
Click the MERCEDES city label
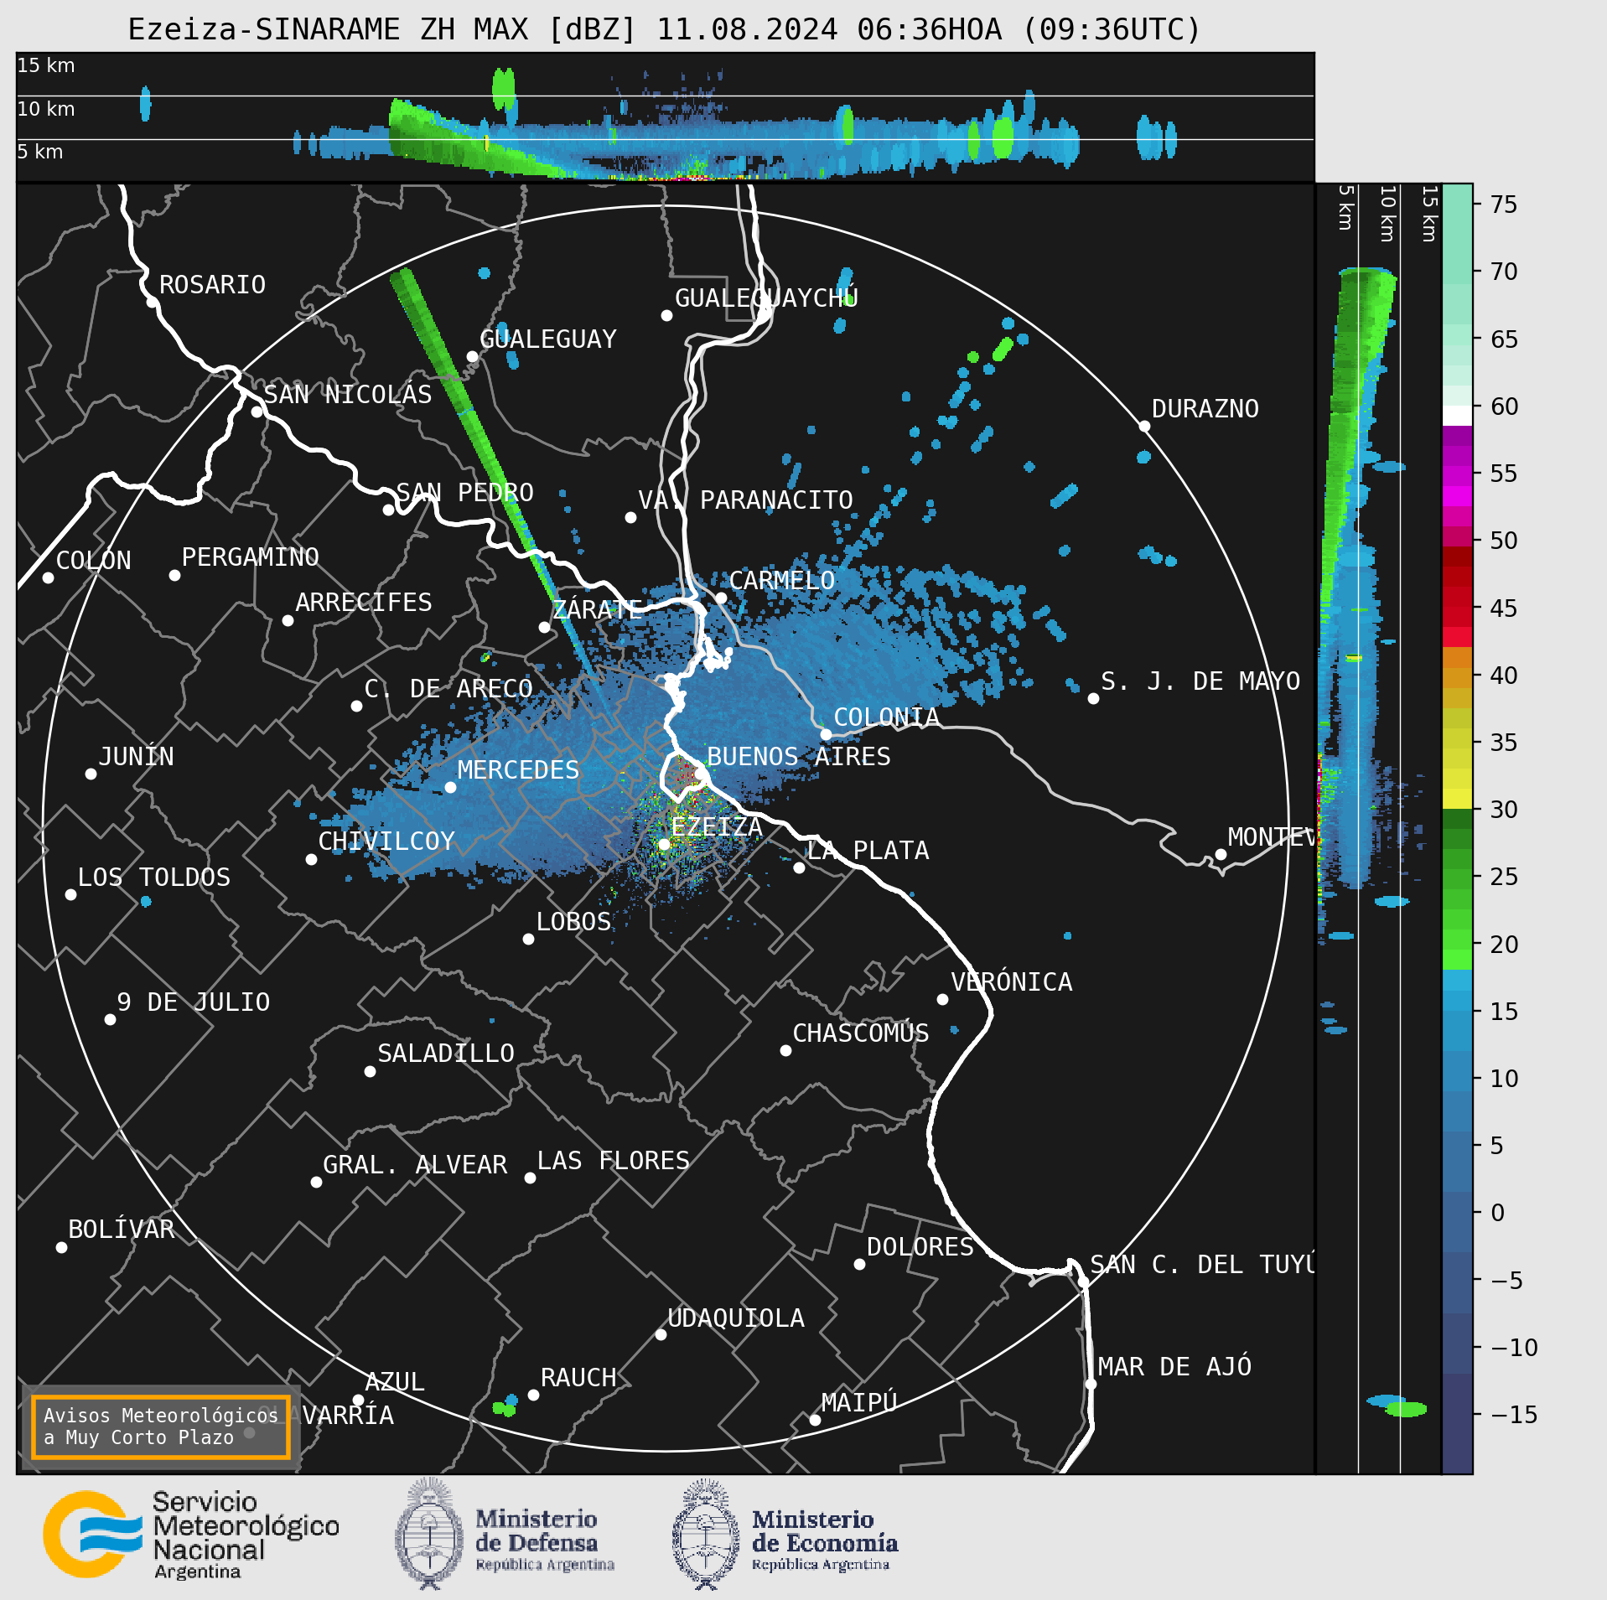[x=518, y=770]
